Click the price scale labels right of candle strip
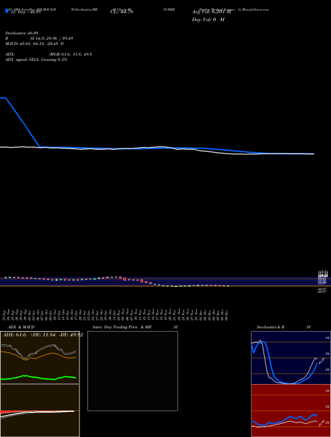Screen dimensions: 331x437 click(323, 281)
